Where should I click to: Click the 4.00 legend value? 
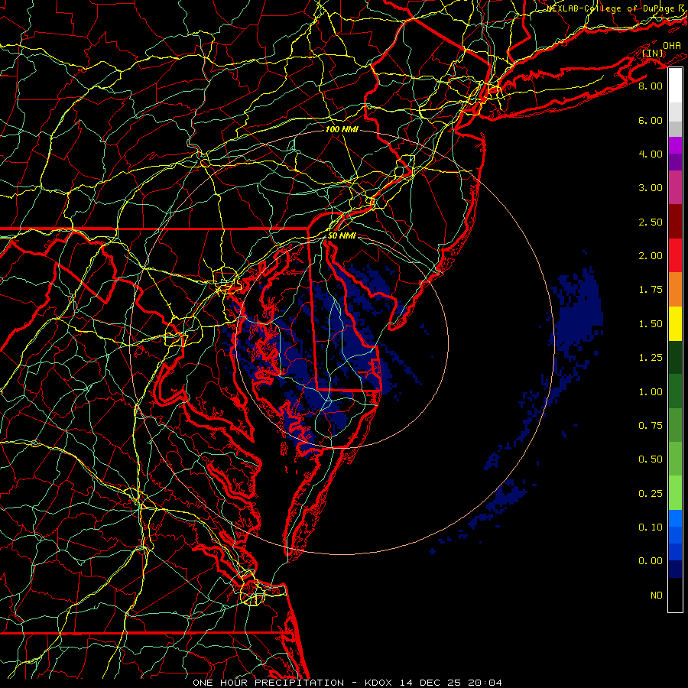[x=651, y=154]
